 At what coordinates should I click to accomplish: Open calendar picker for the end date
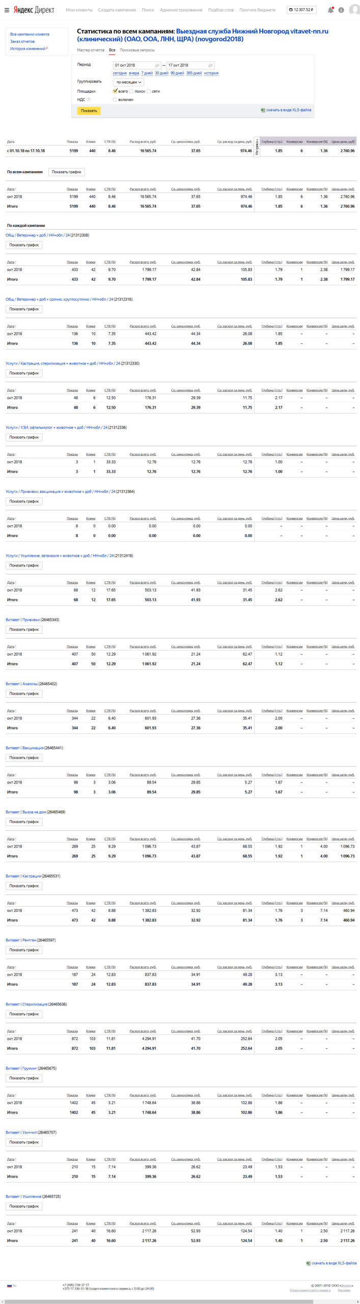(x=211, y=65)
